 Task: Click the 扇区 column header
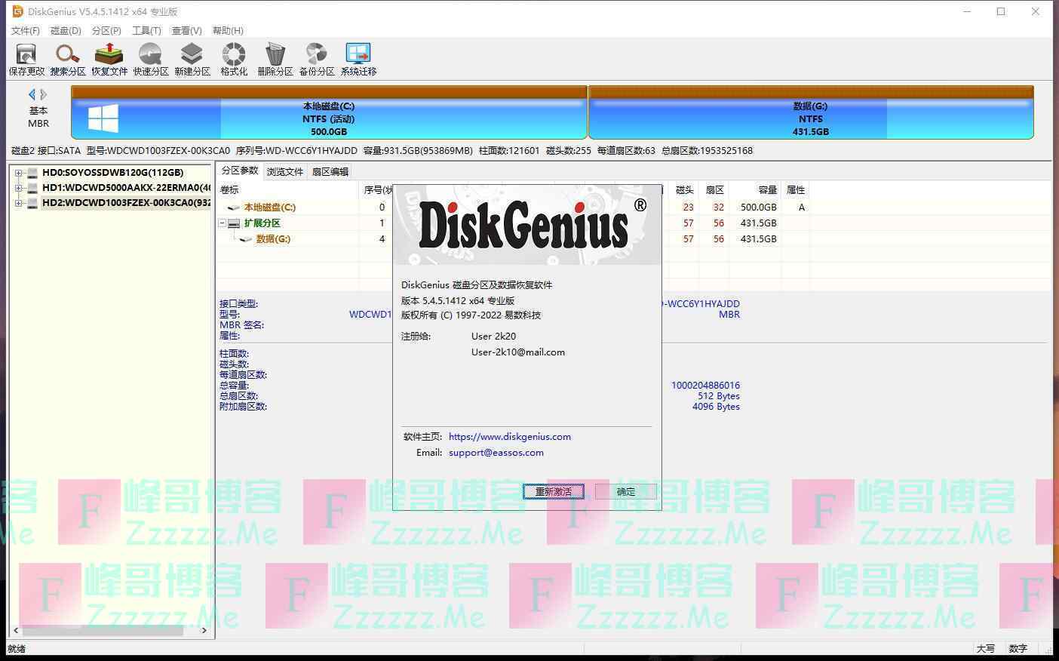(714, 190)
